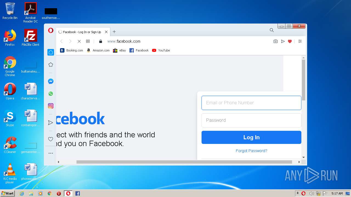351x197 pixels.
Task: Go back with browser back arrow
Action: click(x=61, y=41)
